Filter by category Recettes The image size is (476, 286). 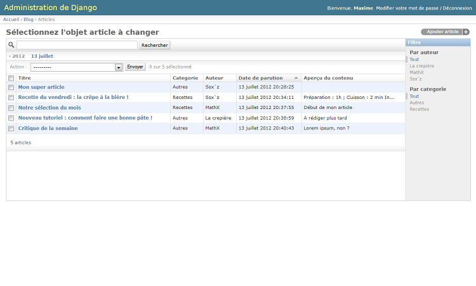click(x=419, y=109)
